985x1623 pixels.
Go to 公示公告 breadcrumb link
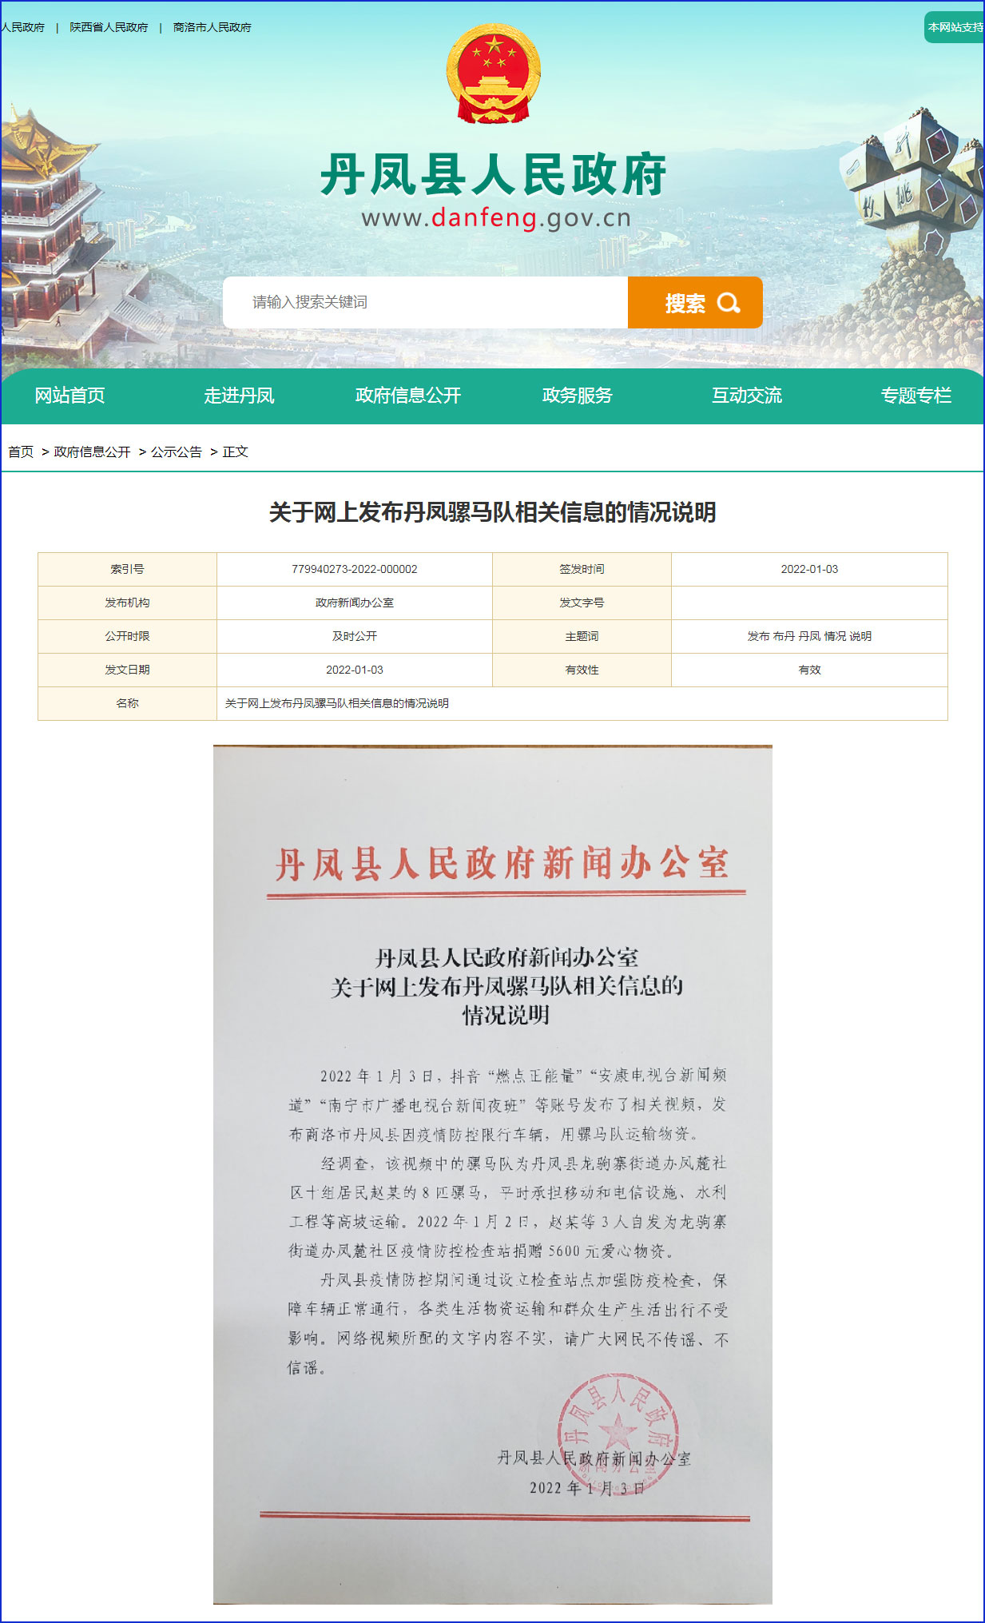coord(176,451)
